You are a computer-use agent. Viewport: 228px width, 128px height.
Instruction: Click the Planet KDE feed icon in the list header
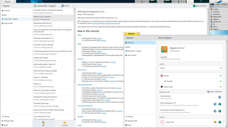pyautogui.click(x=35, y=6)
